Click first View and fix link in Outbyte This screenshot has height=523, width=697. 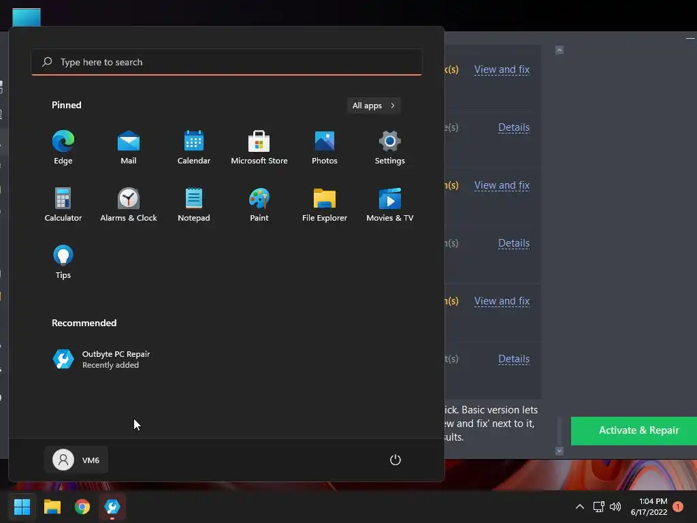pyautogui.click(x=502, y=69)
